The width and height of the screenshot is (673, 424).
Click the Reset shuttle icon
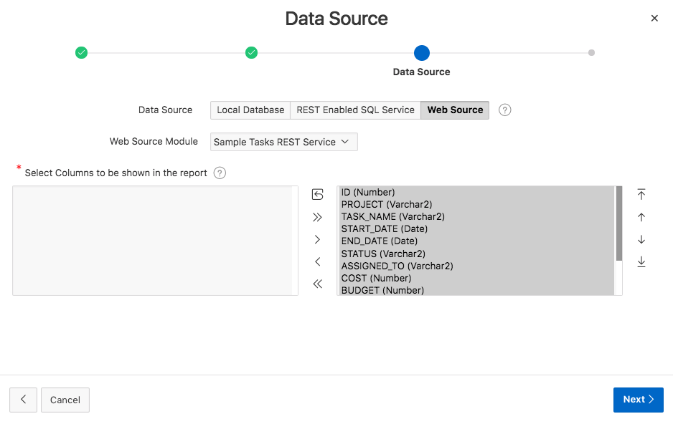coord(318,194)
